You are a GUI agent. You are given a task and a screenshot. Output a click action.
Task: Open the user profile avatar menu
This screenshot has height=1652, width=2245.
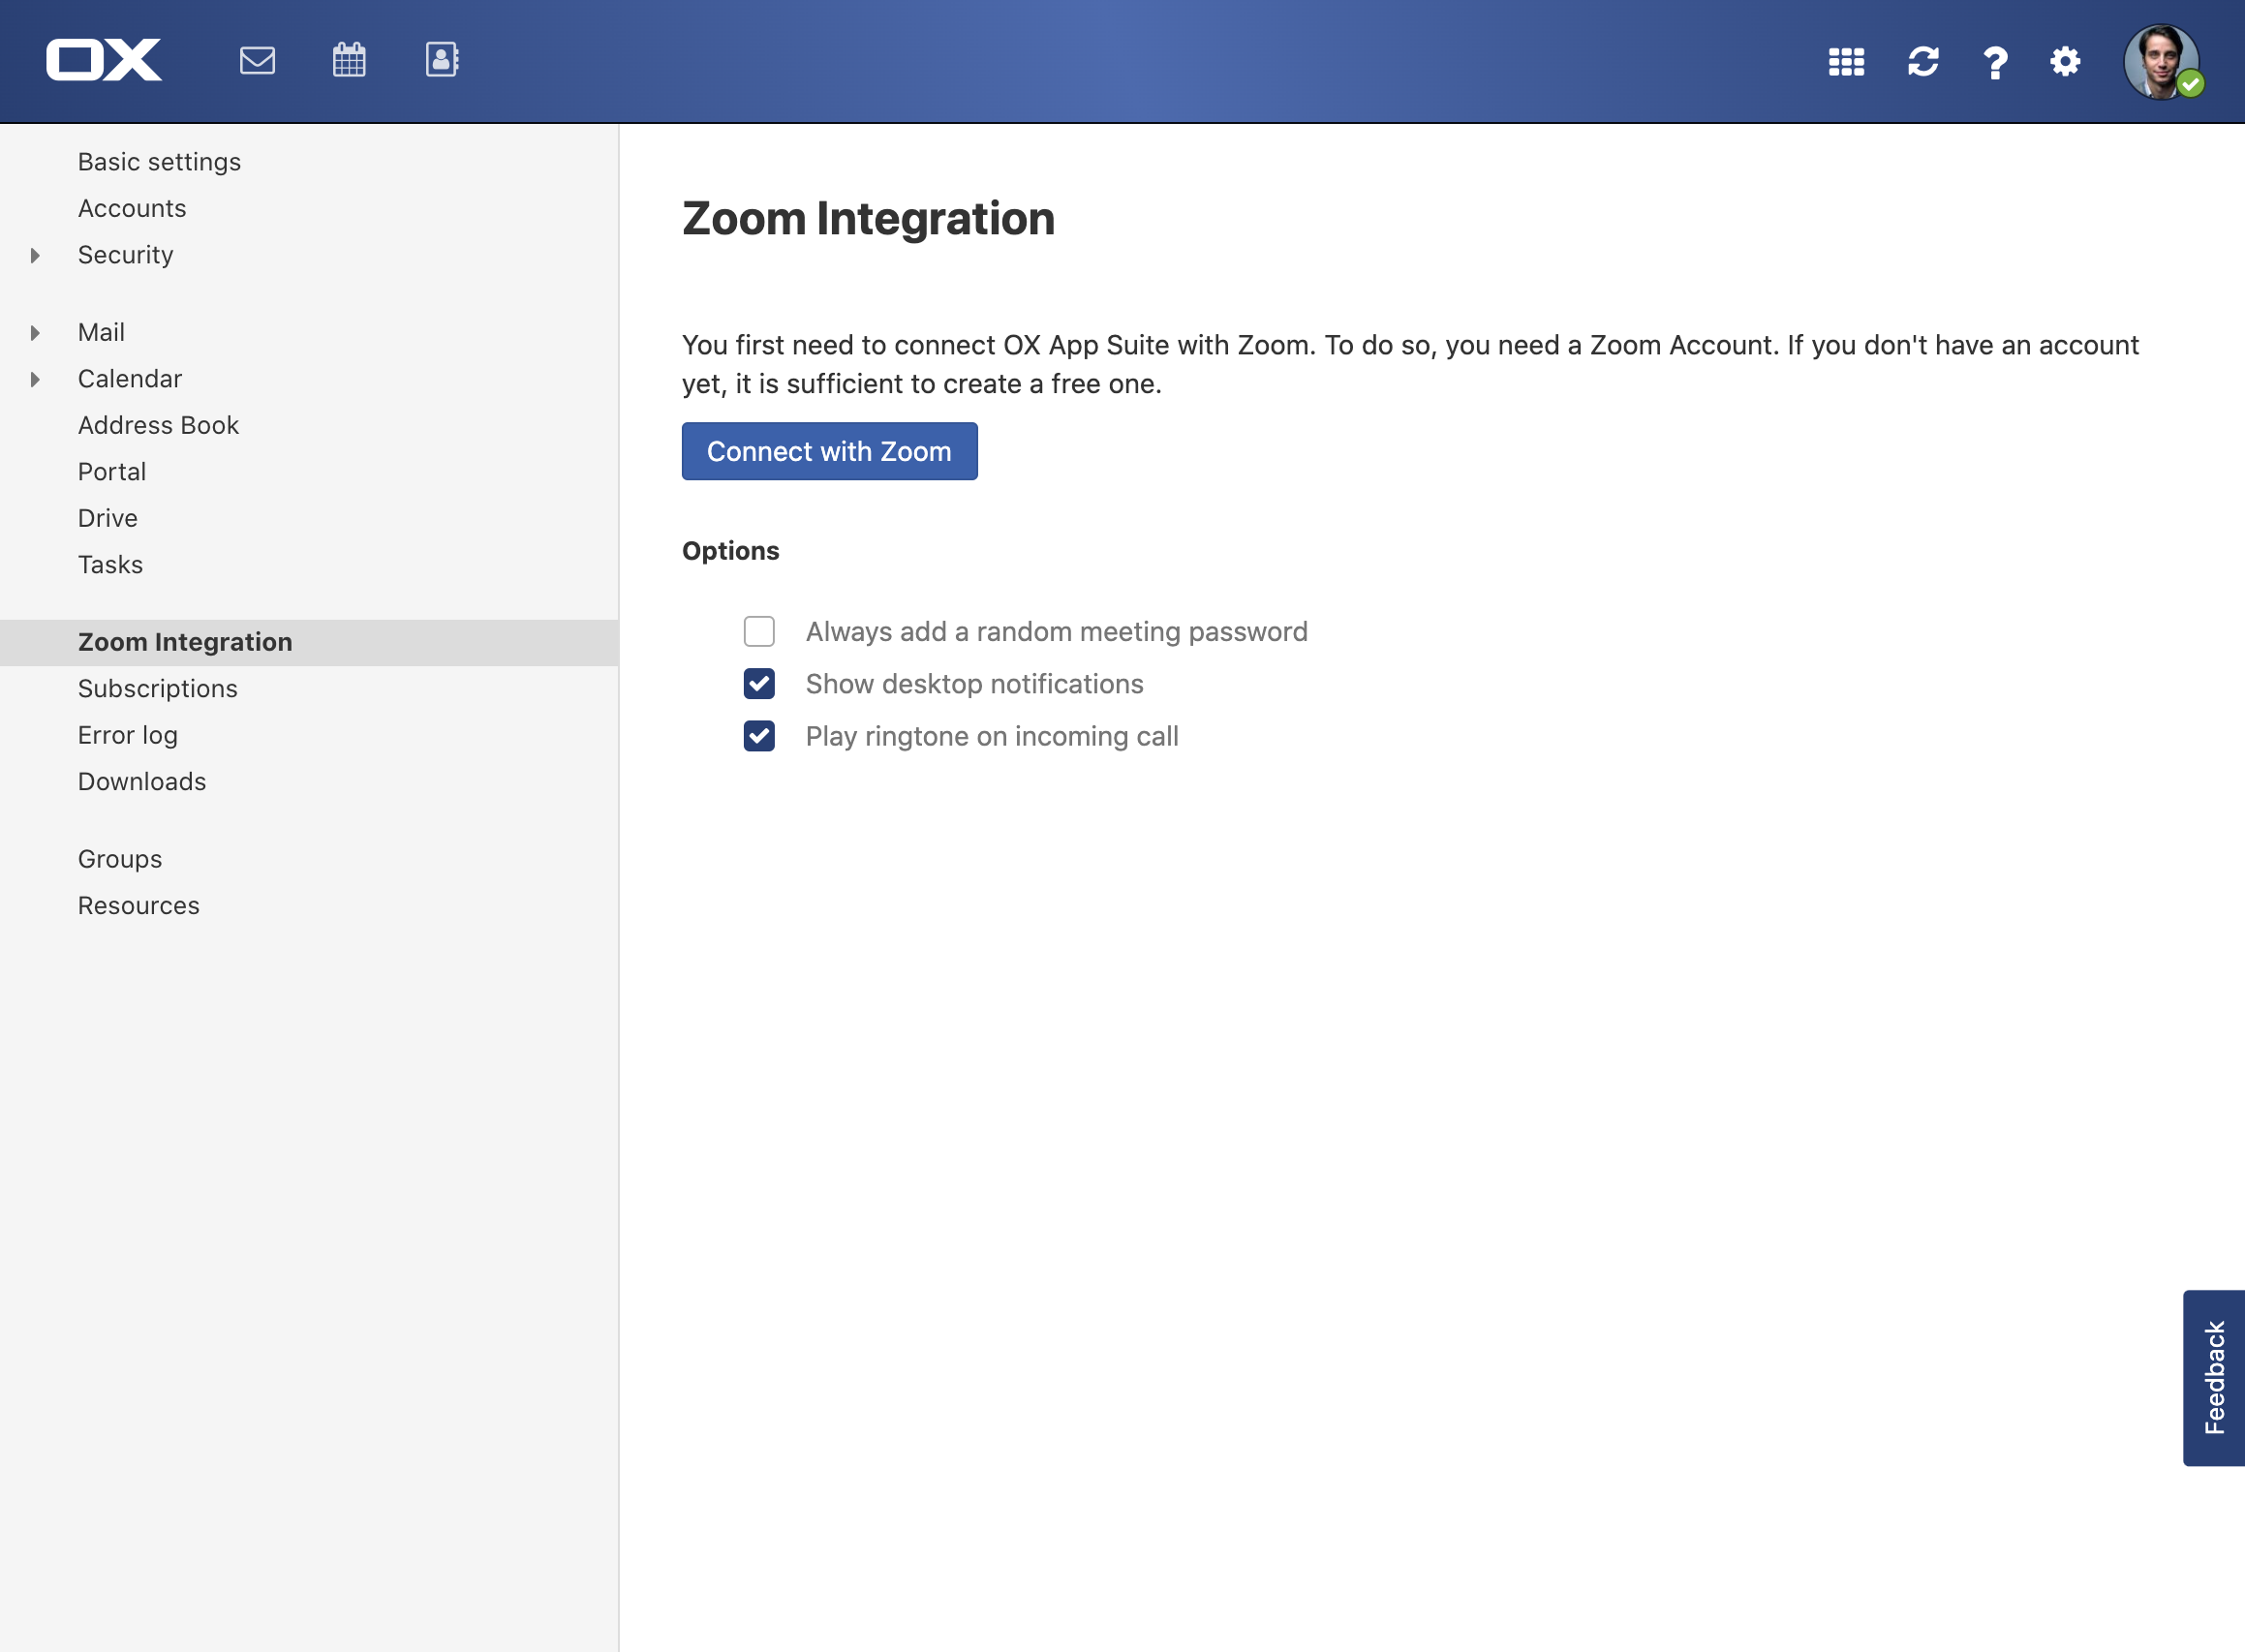click(2161, 62)
